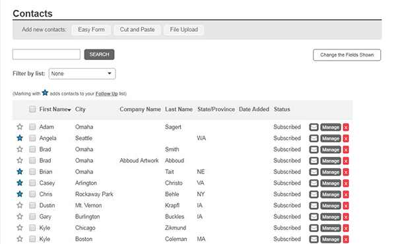Delete Chris Behle with red X button
This screenshot has width=396, height=244.
point(346,195)
